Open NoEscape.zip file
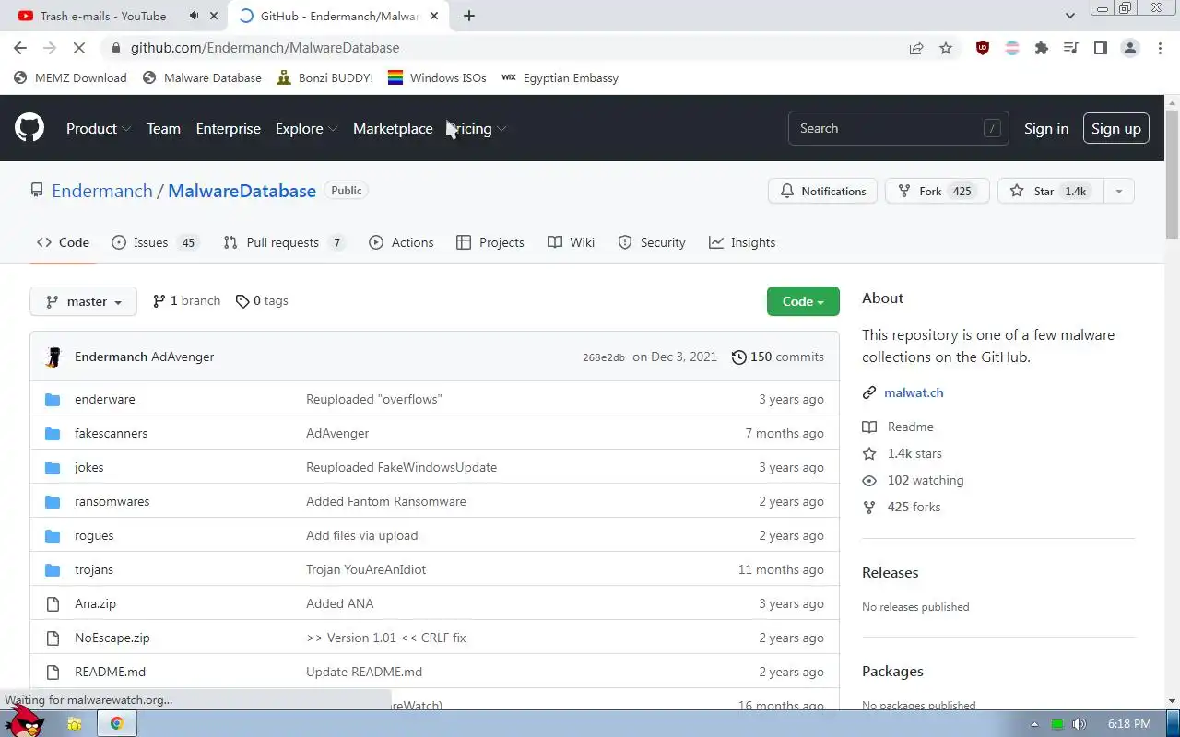1180x737 pixels. coord(112,638)
